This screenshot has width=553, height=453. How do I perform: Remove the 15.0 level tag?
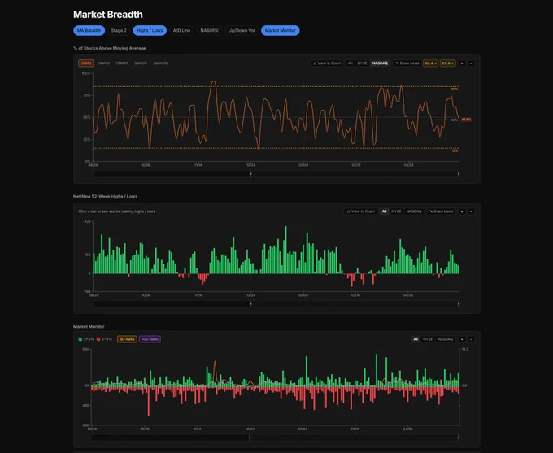[x=452, y=63]
